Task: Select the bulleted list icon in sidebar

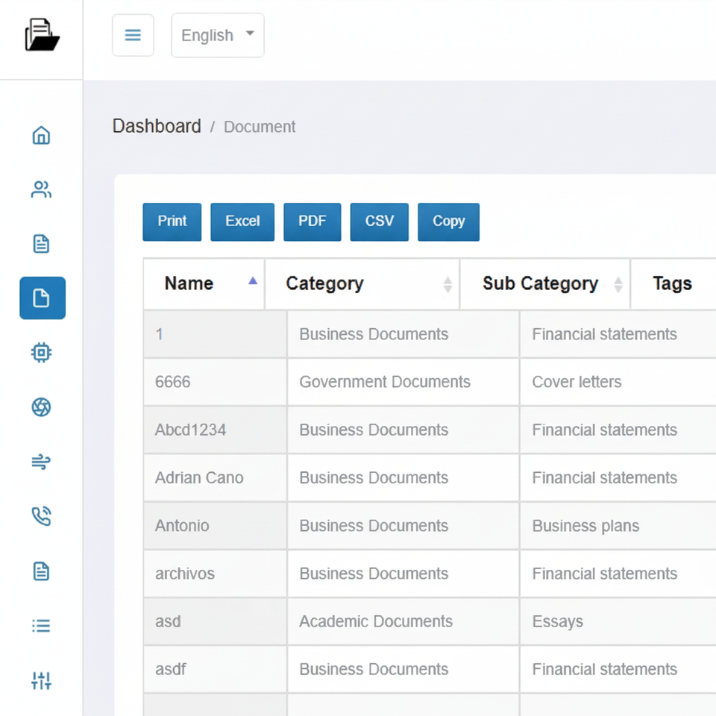Action: pyautogui.click(x=41, y=626)
